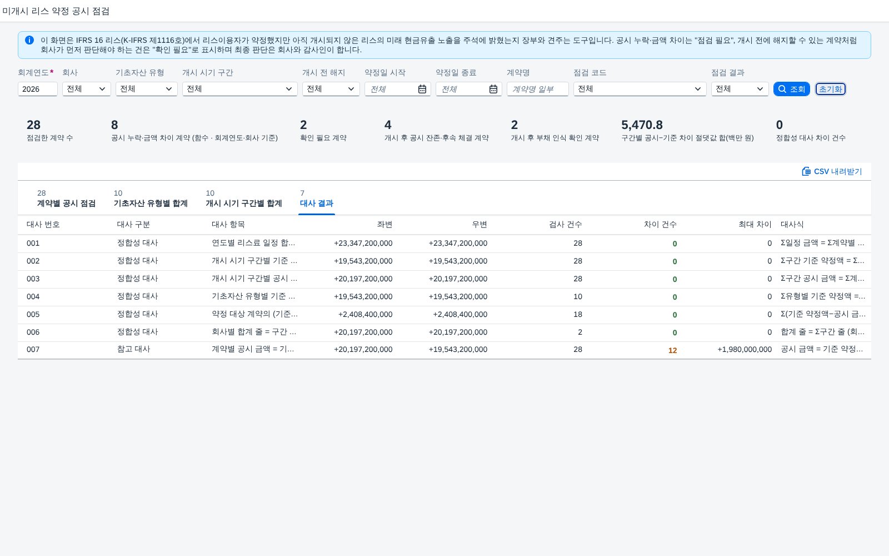This screenshot has width=889, height=556.
Task: Expand the 회사 dropdown
Action: coord(87,89)
